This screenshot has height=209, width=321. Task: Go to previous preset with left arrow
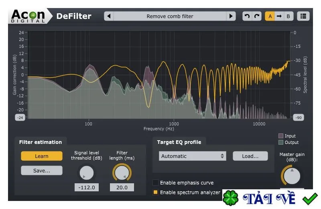(x=109, y=16)
